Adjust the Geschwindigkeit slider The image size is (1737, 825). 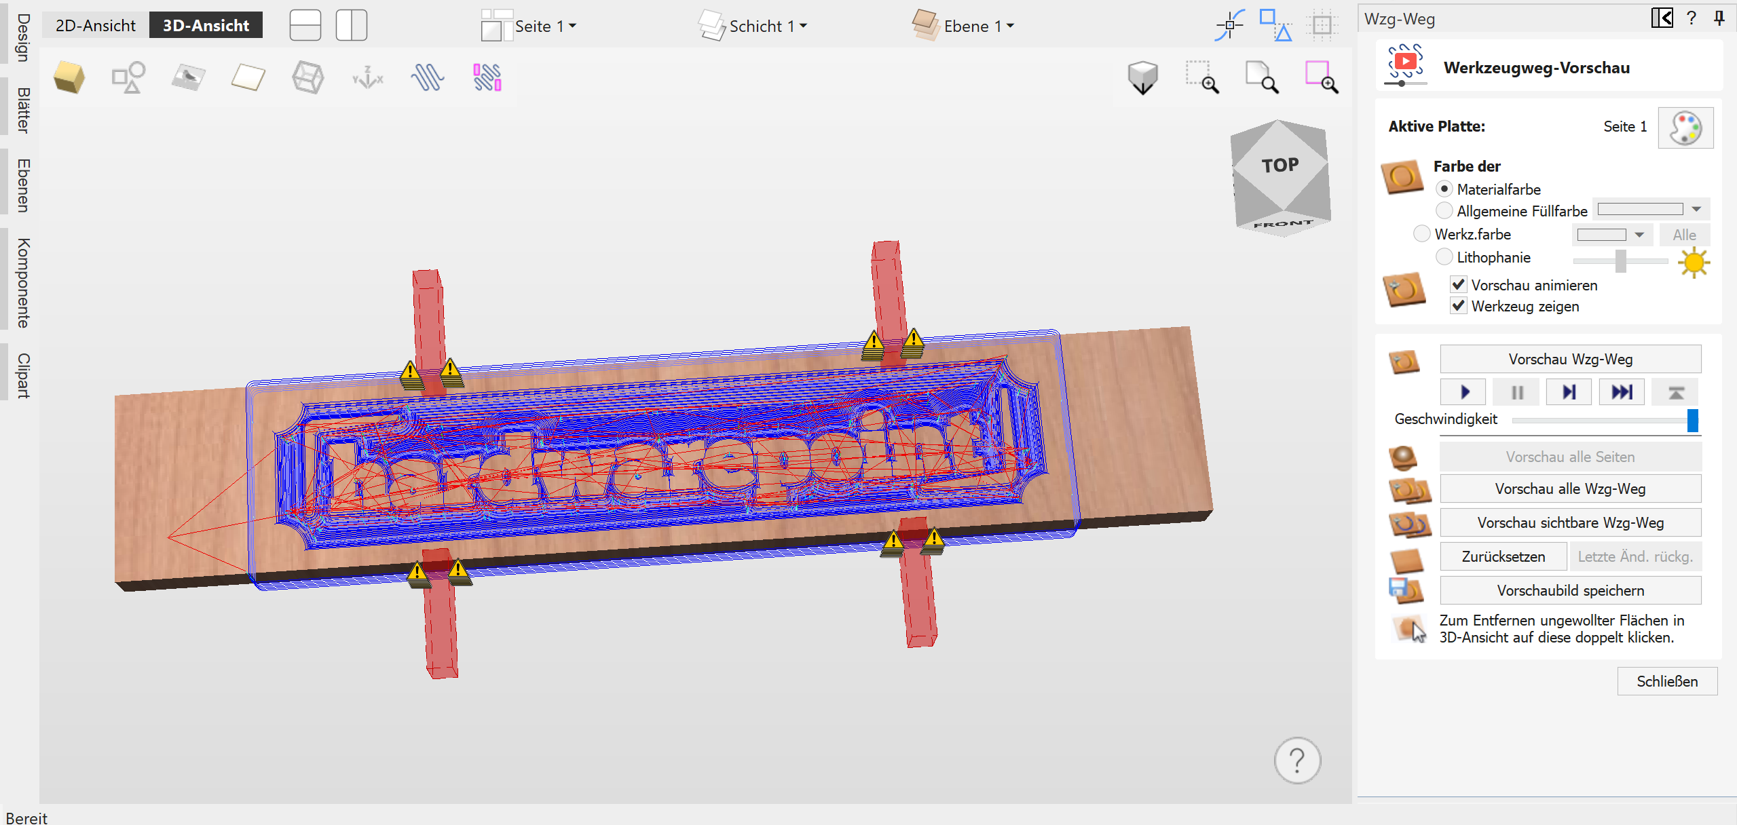click(1692, 420)
